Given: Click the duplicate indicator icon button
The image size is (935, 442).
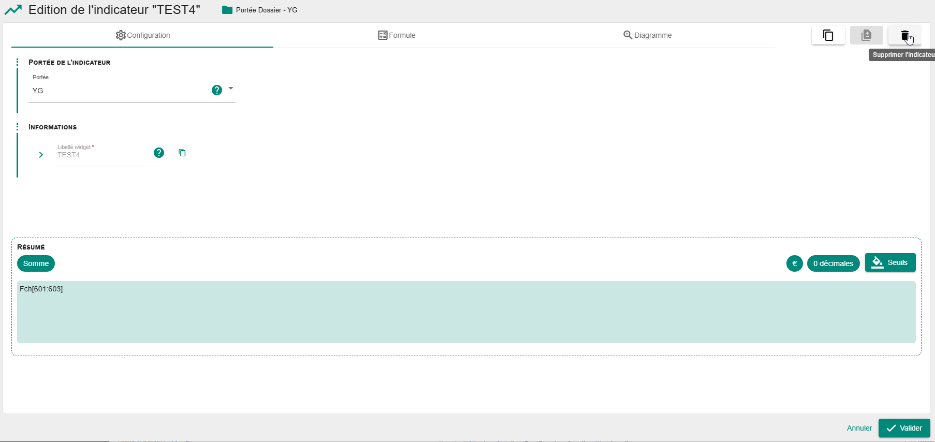Looking at the screenshot, I should tap(828, 35).
